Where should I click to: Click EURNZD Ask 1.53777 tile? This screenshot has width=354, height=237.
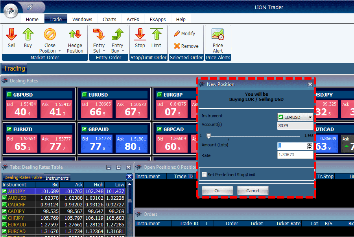point(56,144)
